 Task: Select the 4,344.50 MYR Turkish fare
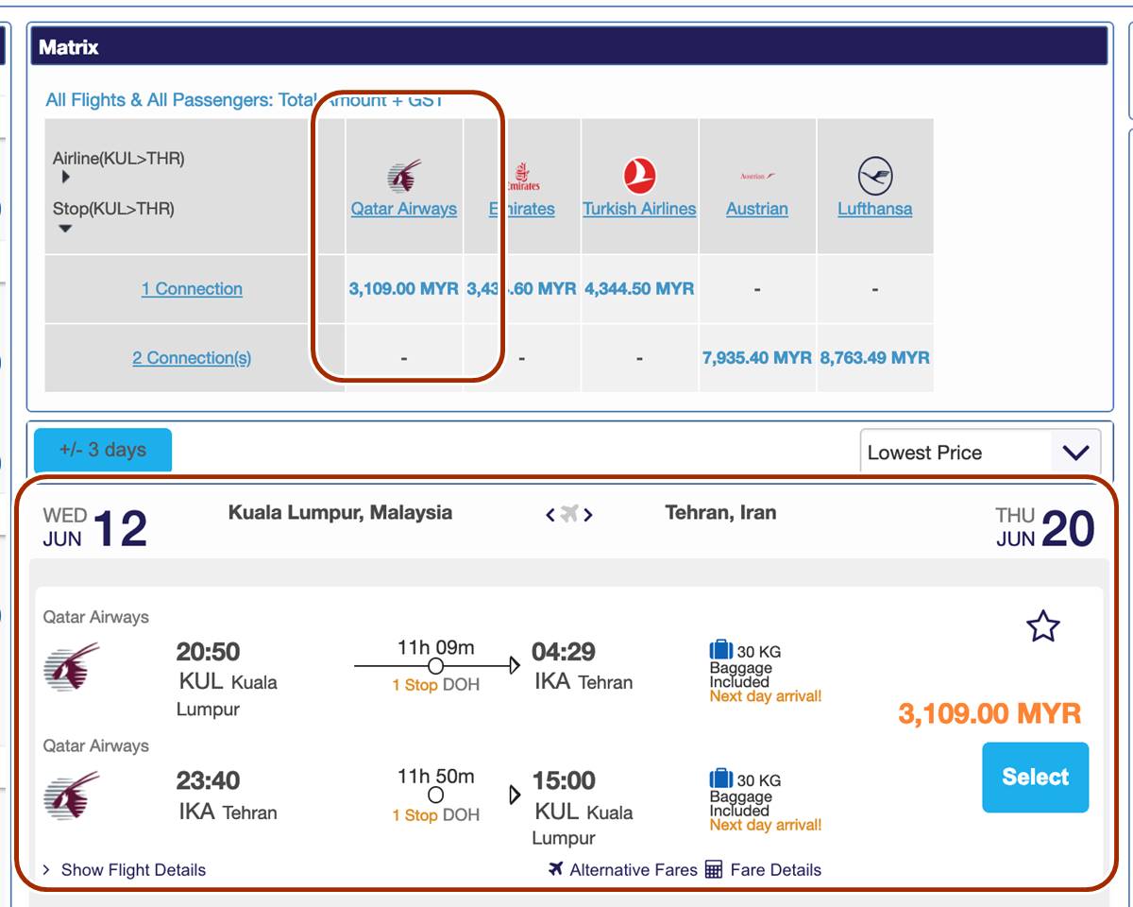[639, 289]
